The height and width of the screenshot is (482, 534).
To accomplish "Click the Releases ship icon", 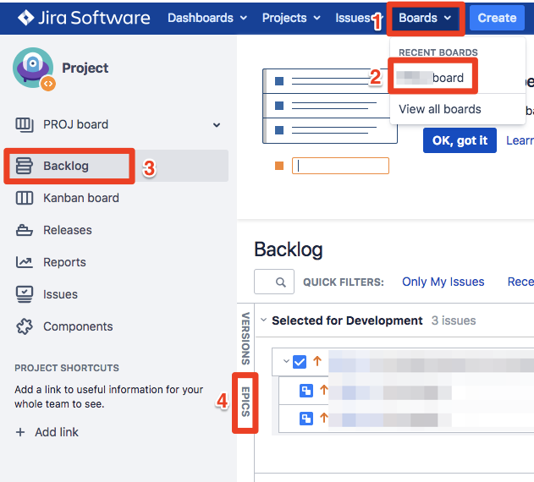I will pyautogui.click(x=25, y=230).
